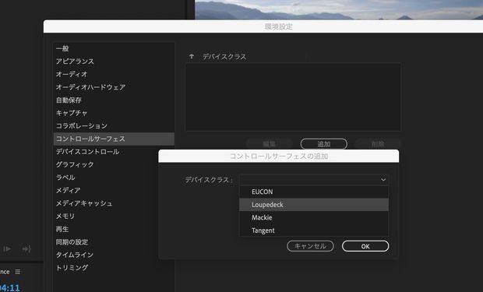Click the キャンセル button
This screenshot has width=483, height=292.
pos(310,246)
